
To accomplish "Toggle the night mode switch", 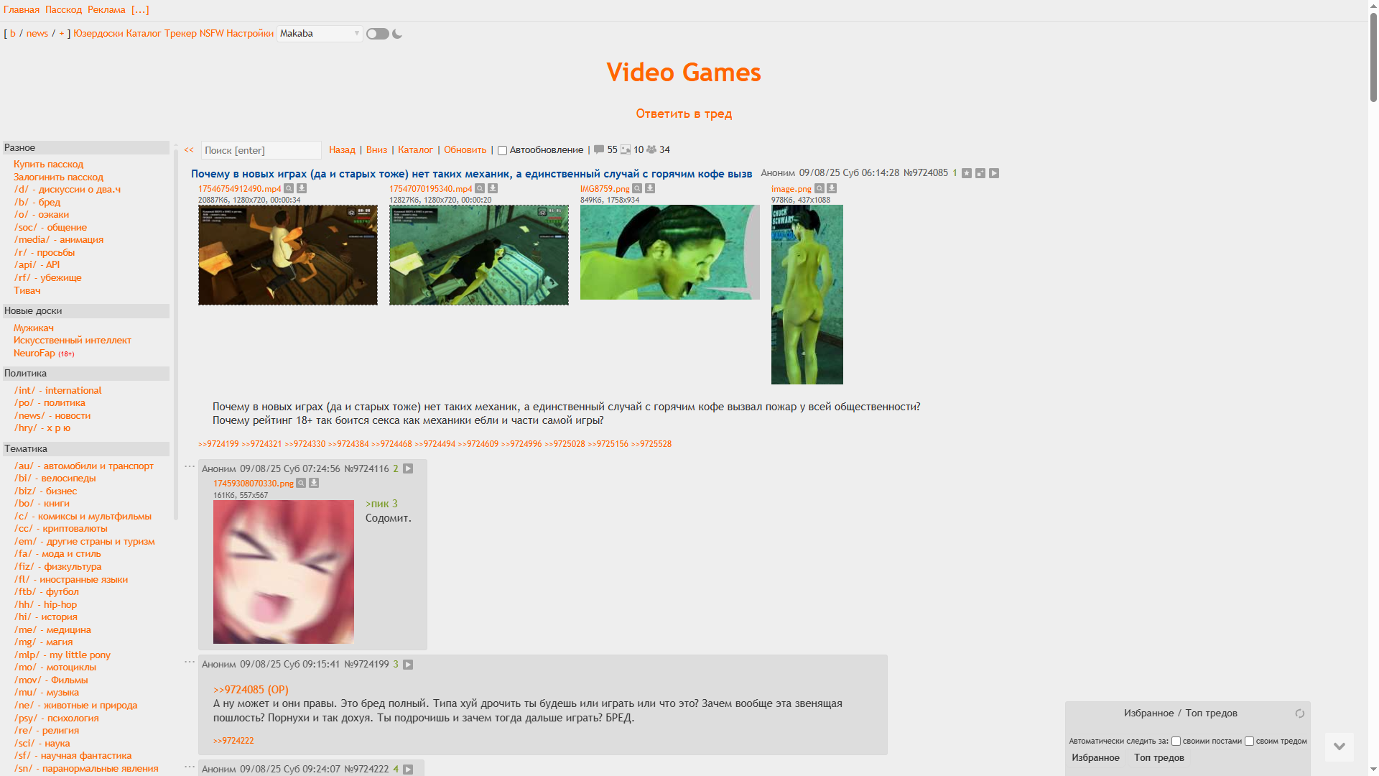I will tap(377, 34).
